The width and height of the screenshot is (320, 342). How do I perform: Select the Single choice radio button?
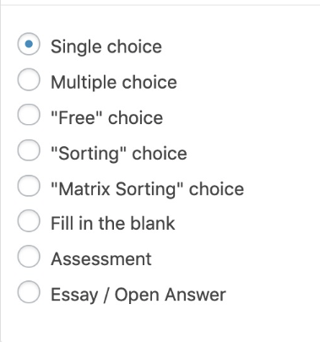(29, 44)
